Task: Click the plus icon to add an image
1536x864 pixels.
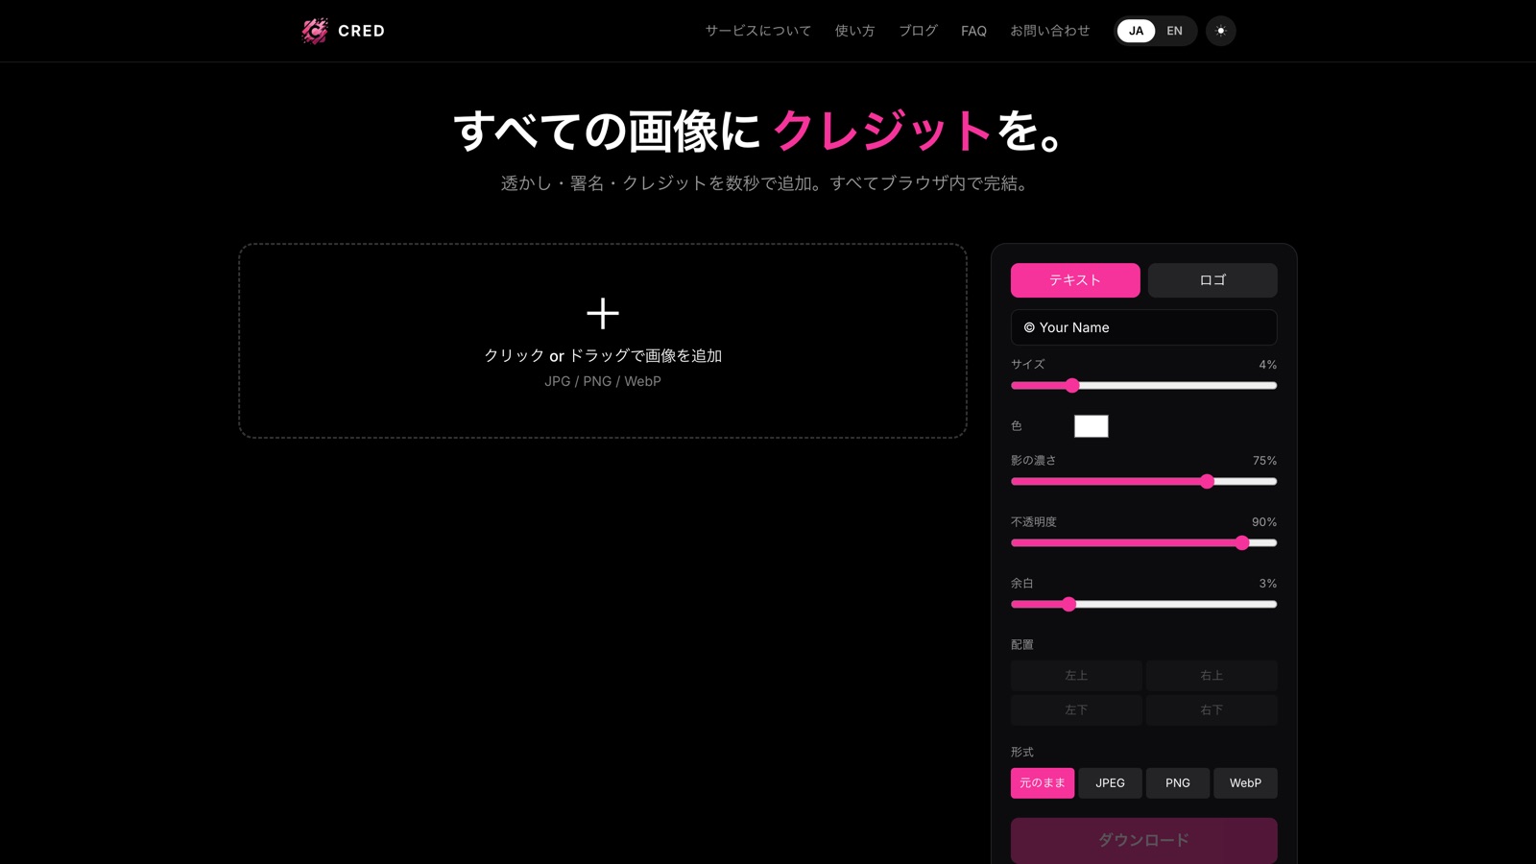Action: pos(603,314)
